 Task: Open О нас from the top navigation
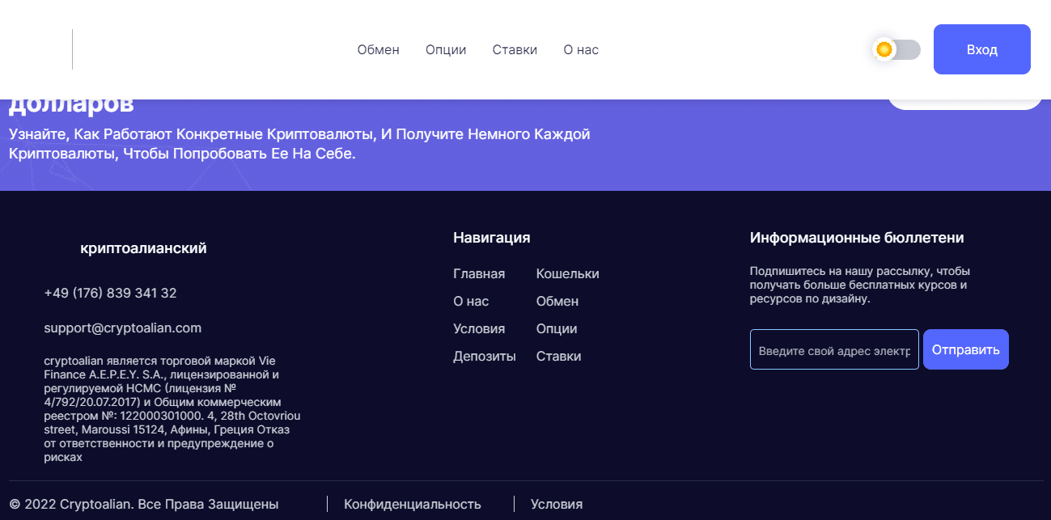(580, 49)
